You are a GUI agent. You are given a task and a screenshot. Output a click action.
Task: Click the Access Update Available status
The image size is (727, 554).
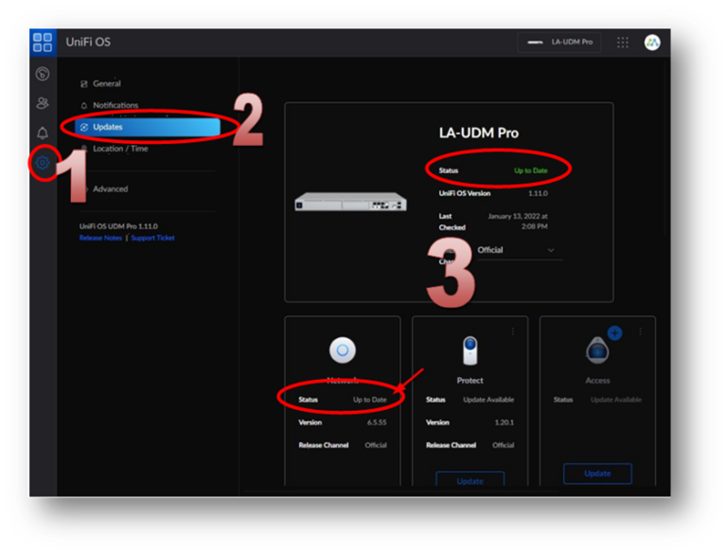[616, 400]
